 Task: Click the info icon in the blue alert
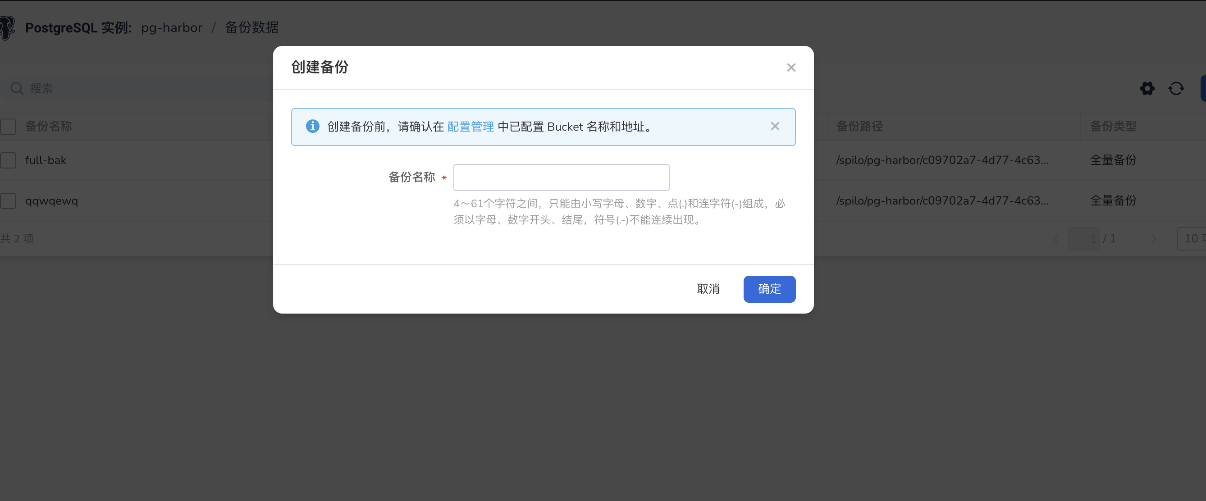tap(312, 127)
